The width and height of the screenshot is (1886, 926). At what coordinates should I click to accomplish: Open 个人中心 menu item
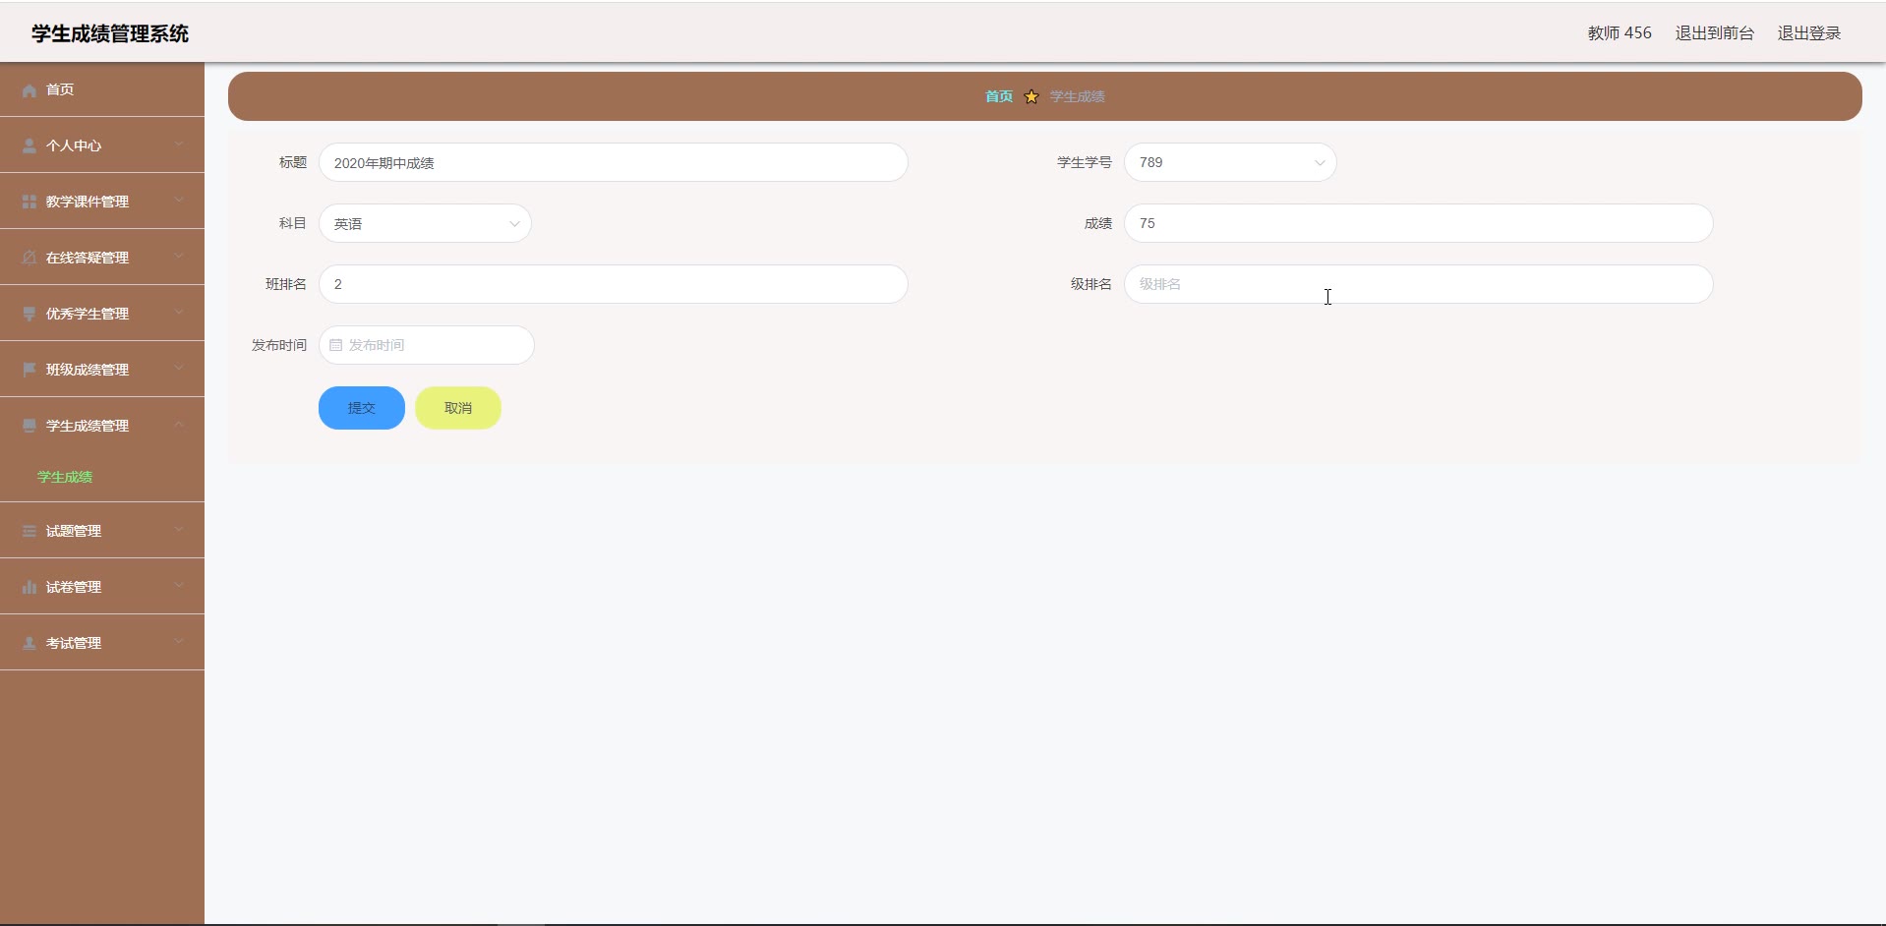click(x=102, y=145)
